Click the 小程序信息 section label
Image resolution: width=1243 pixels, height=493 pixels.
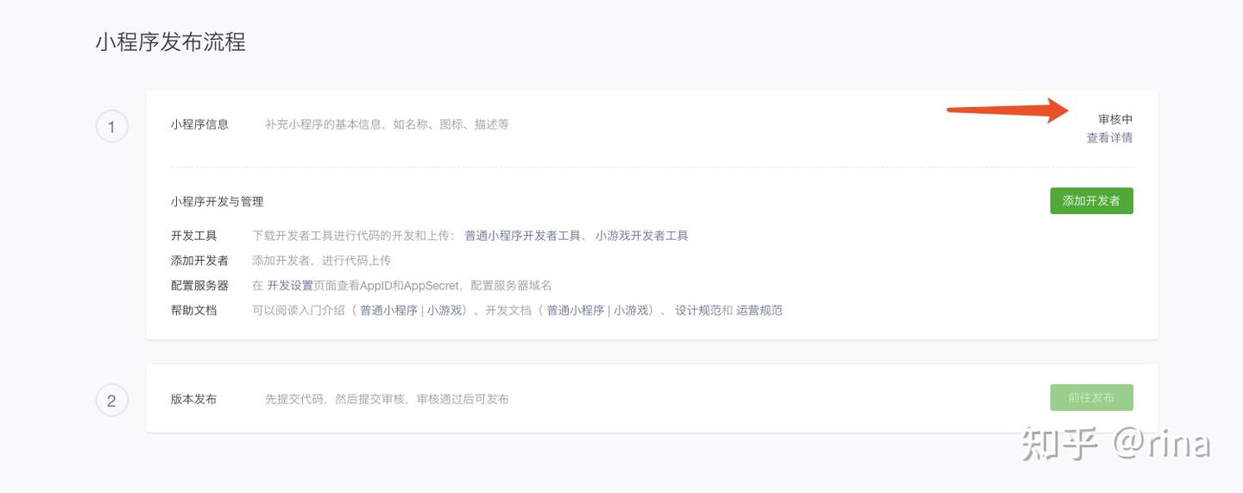coord(199,124)
